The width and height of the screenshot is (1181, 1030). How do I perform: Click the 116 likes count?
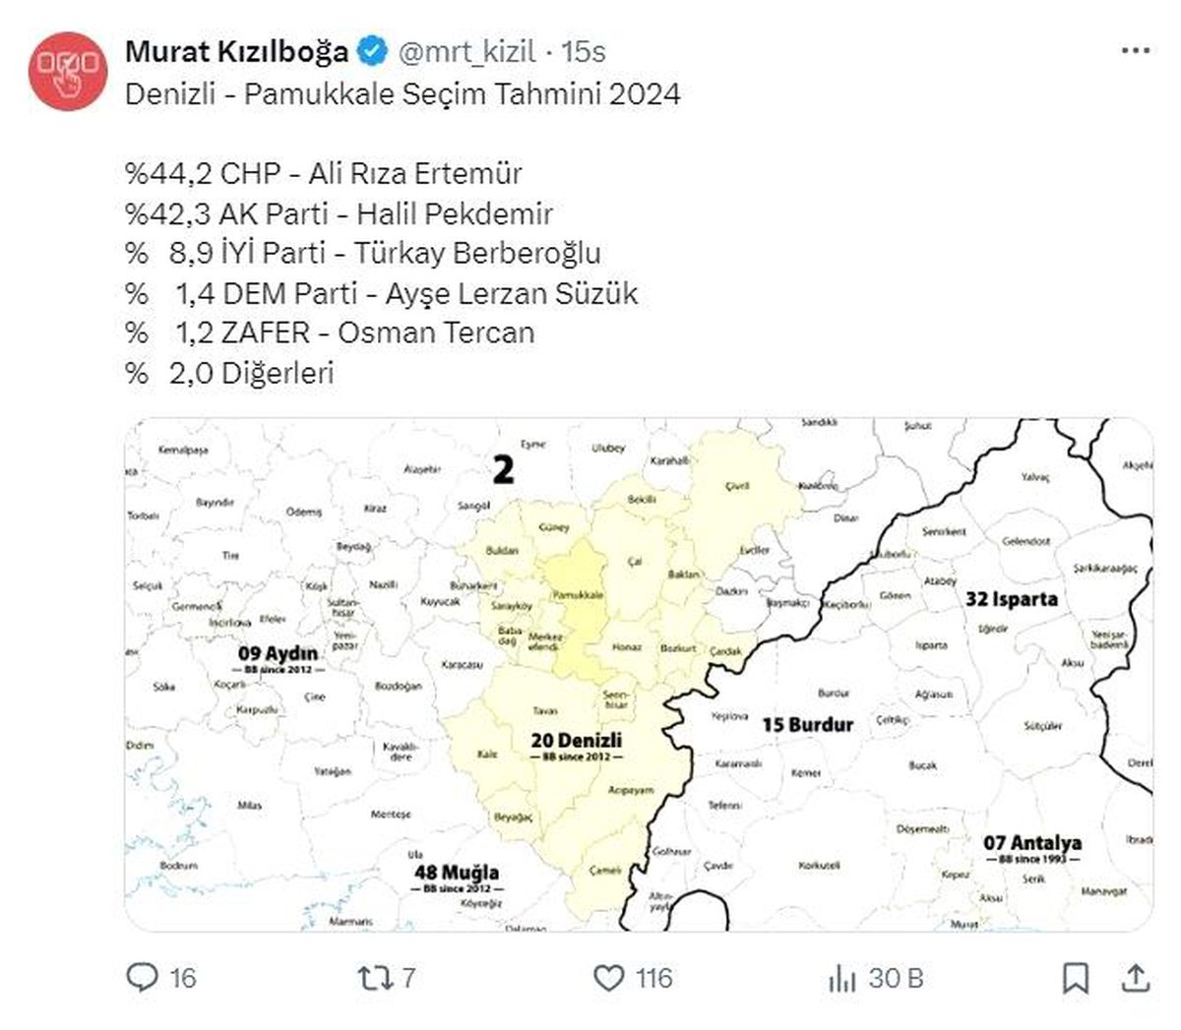coord(654,978)
